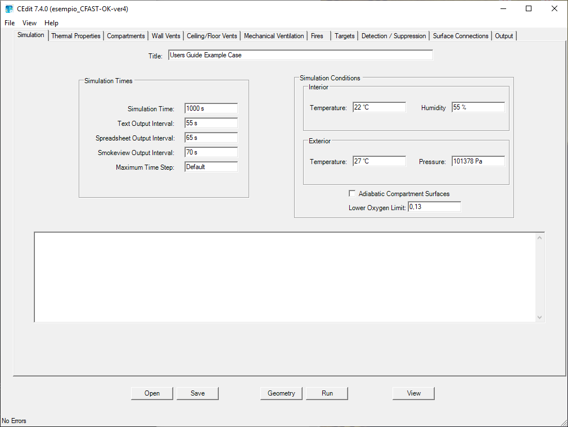Select the Lower Oxygen Limit field
The width and height of the screenshot is (568, 427).
tap(434, 207)
